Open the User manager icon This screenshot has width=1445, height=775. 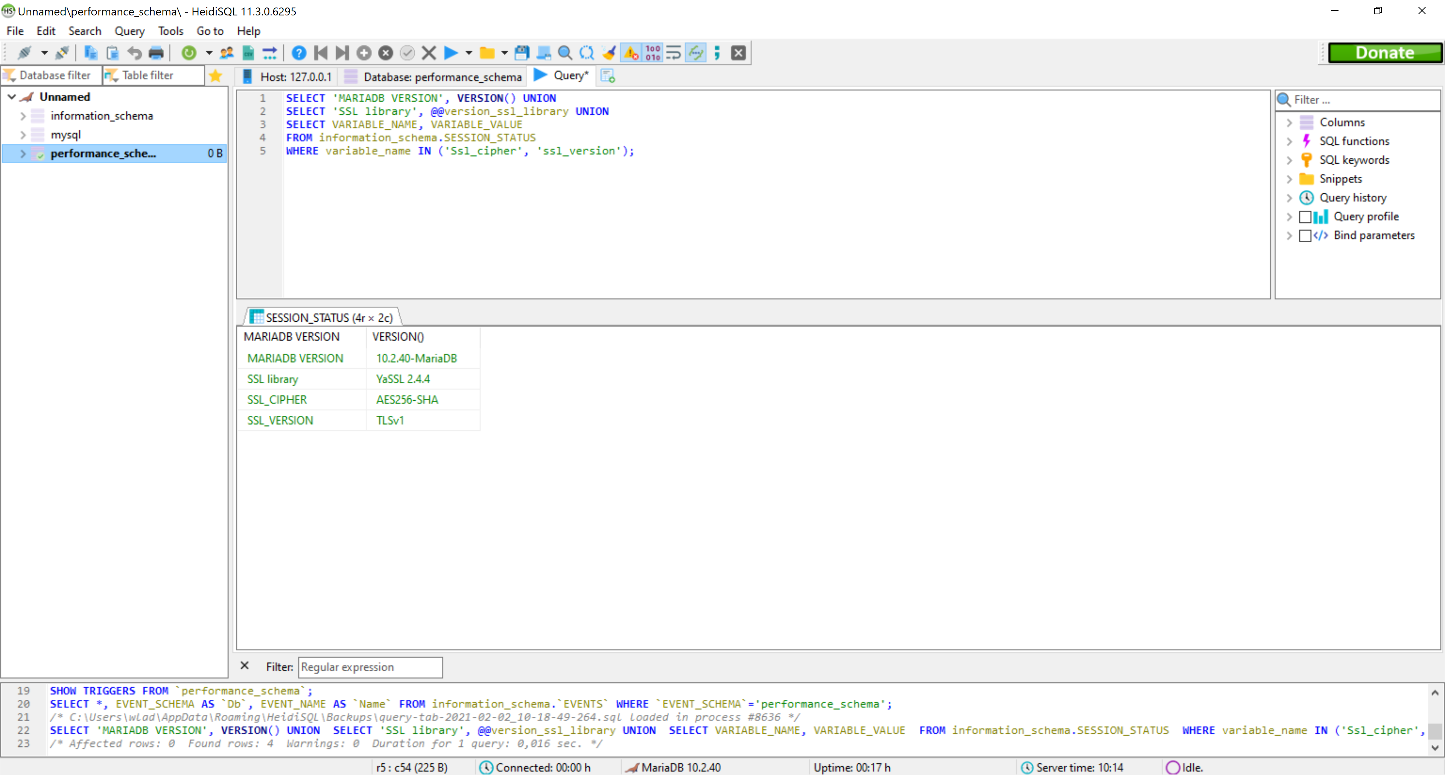pos(227,53)
